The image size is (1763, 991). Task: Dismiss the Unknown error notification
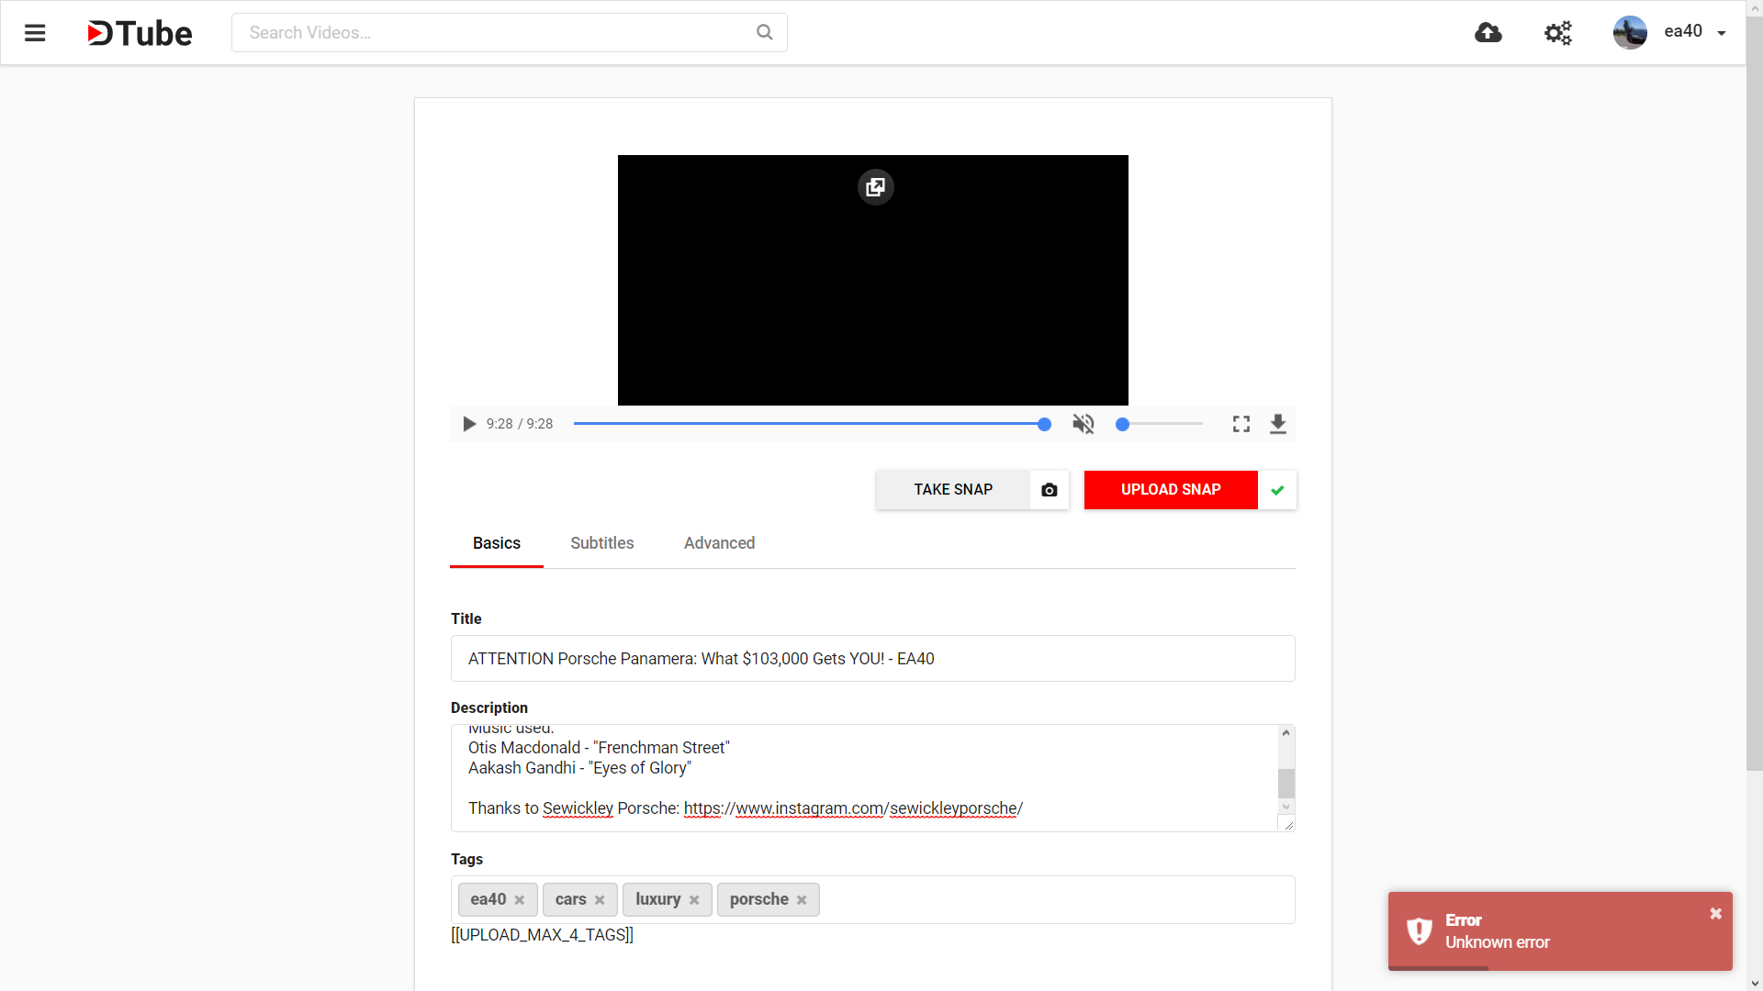coord(1715,914)
